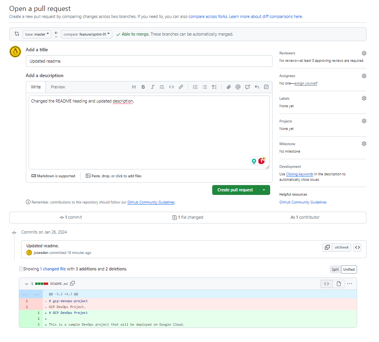
Task: Add a link with the link icon
Action: pyautogui.click(x=181, y=87)
